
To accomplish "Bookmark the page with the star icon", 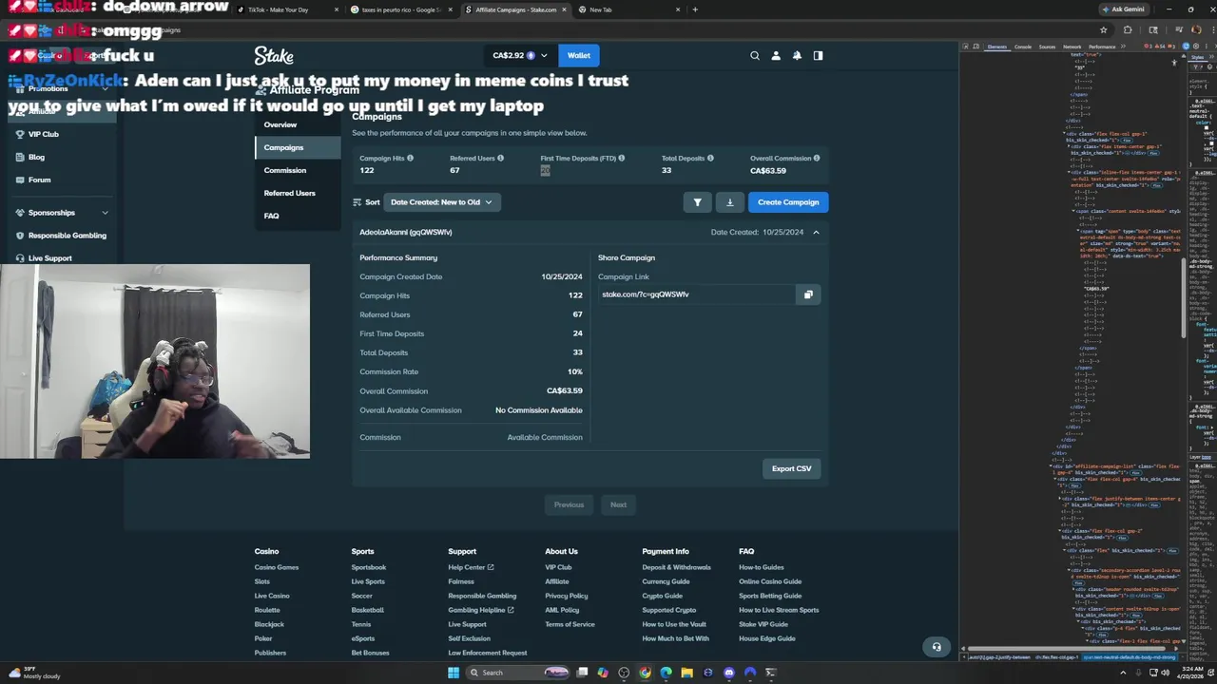I will click(x=1104, y=29).
